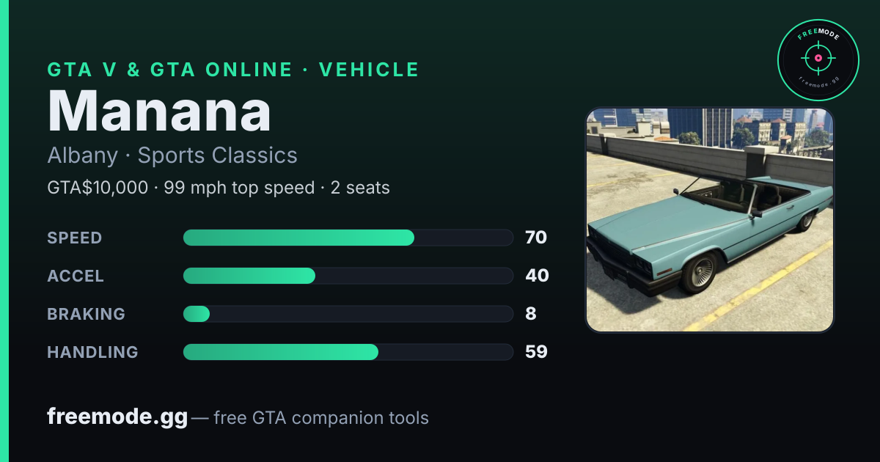The width and height of the screenshot is (880, 462).
Task: Click the Accel stat progress bar
Action: point(348,276)
